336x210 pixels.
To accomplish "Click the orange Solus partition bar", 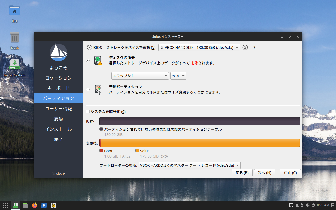I will click(x=201, y=143).
